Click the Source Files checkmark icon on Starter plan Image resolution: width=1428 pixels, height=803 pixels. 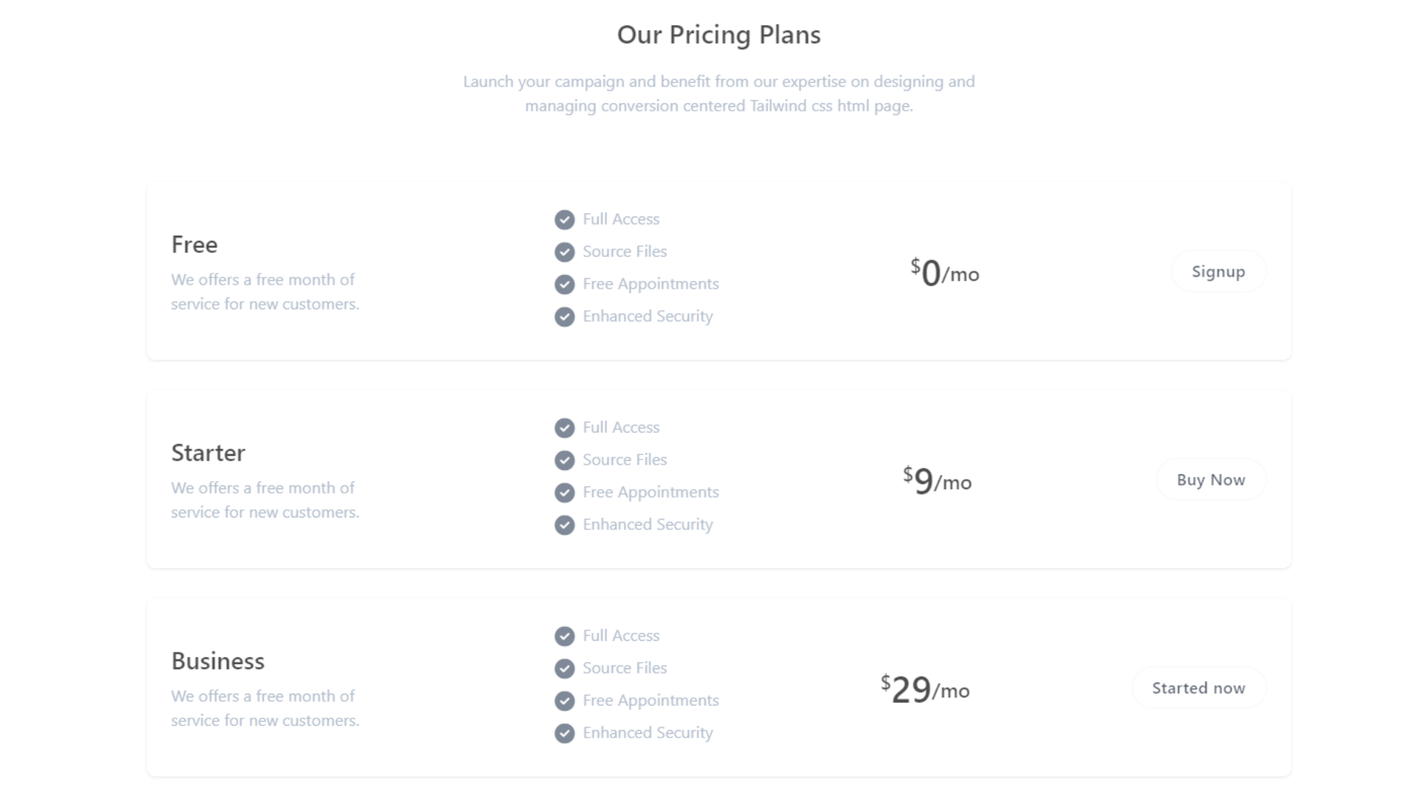pyautogui.click(x=564, y=459)
